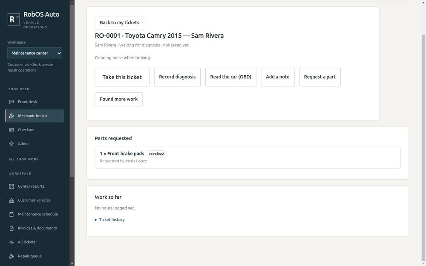Open Admin page from sidebar
Image resolution: width=426 pixels, height=266 pixels.
tap(35, 144)
